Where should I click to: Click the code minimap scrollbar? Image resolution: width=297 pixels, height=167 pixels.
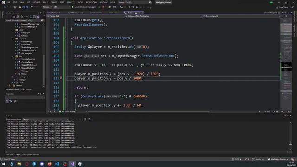[x=286, y=64]
